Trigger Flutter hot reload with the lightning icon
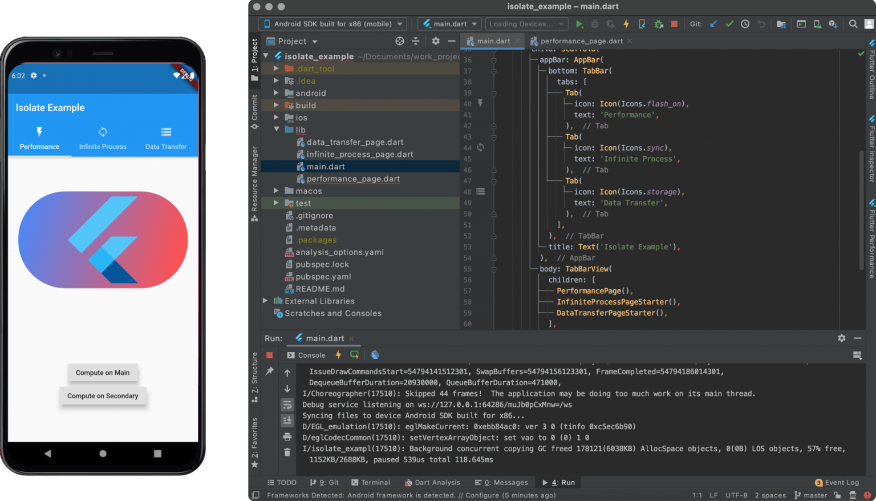This screenshot has height=501, width=876. (x=627, y=23)
